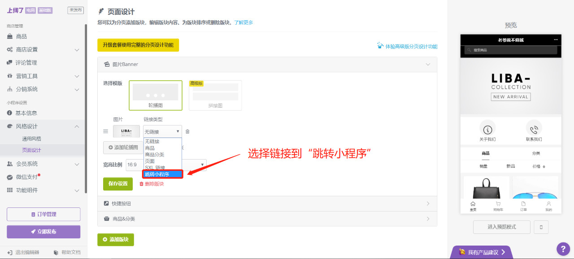折叠图片Banner版块
The height and width of the screenshot is (259, 574).
428,65
